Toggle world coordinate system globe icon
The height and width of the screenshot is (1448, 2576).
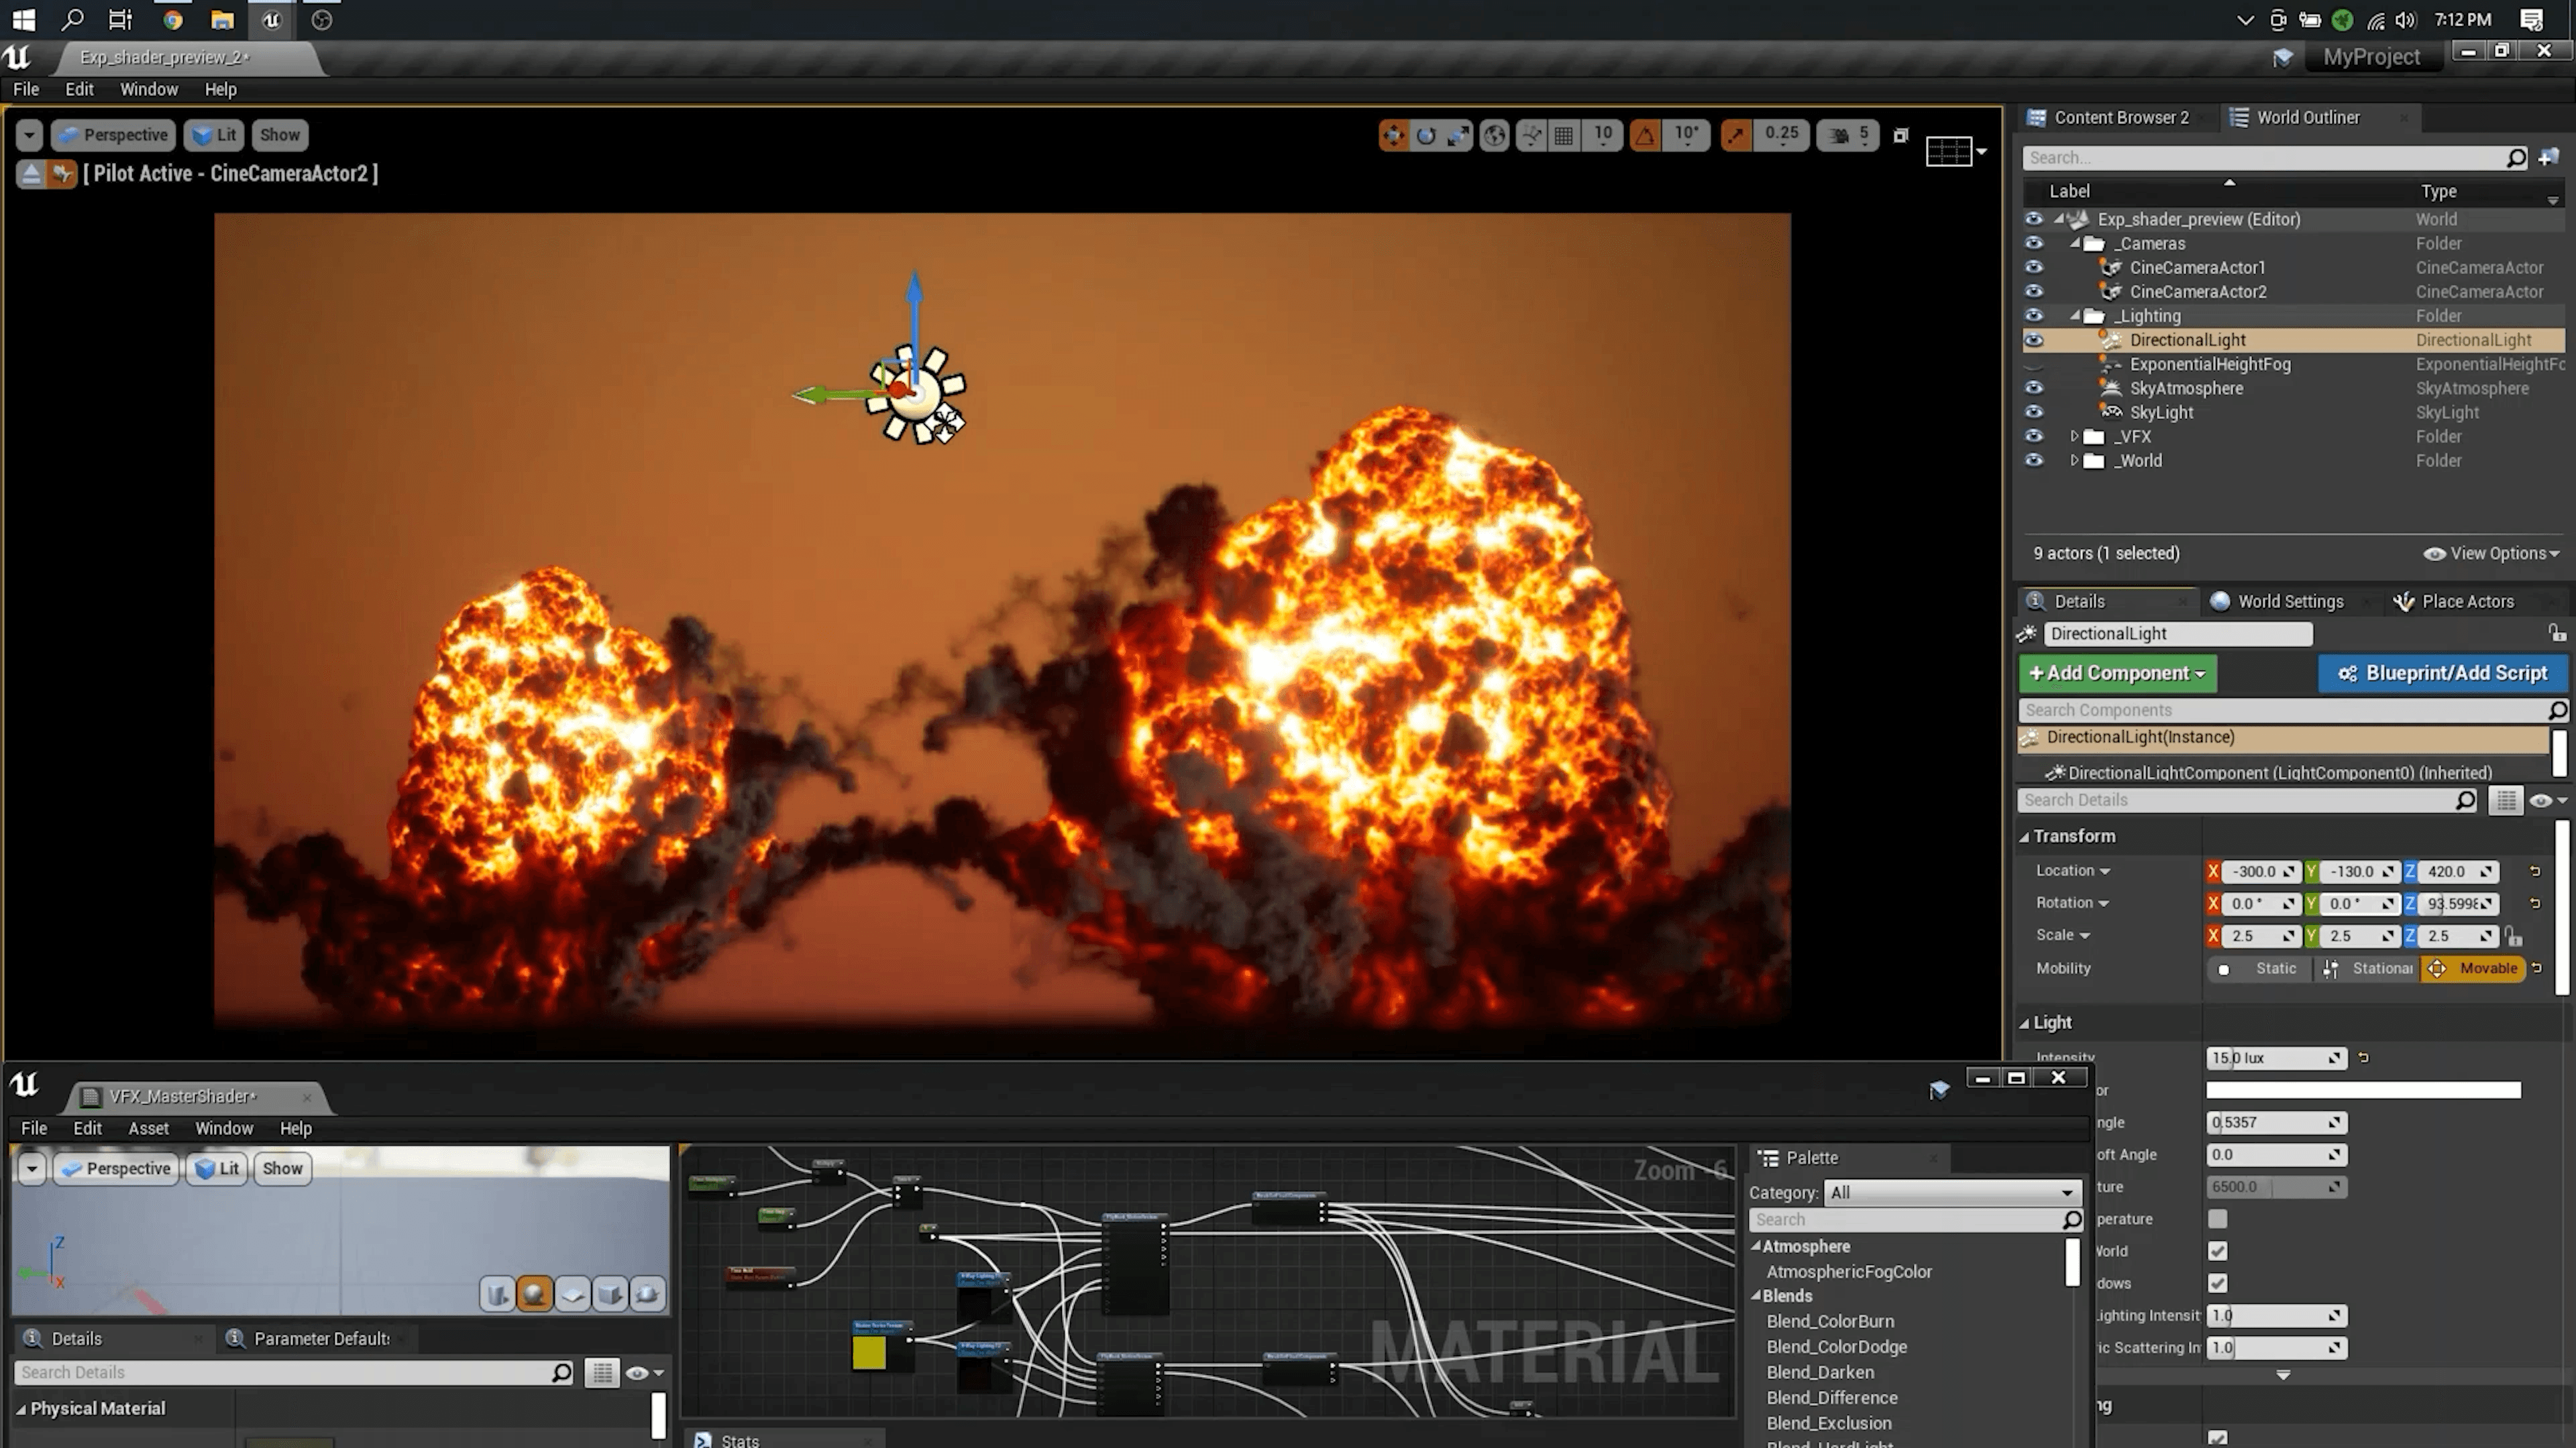1494,135
